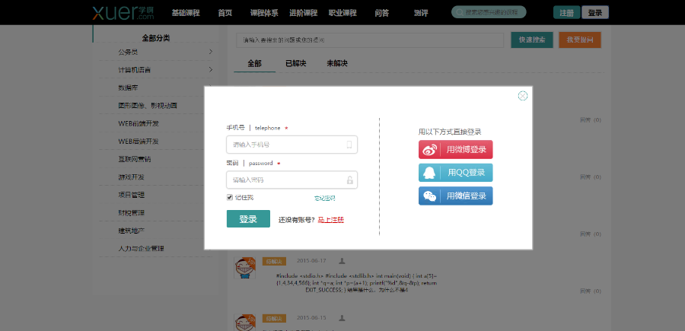Click the xuer.com site logo
The image size is (685, 331).
coord(123,13)
